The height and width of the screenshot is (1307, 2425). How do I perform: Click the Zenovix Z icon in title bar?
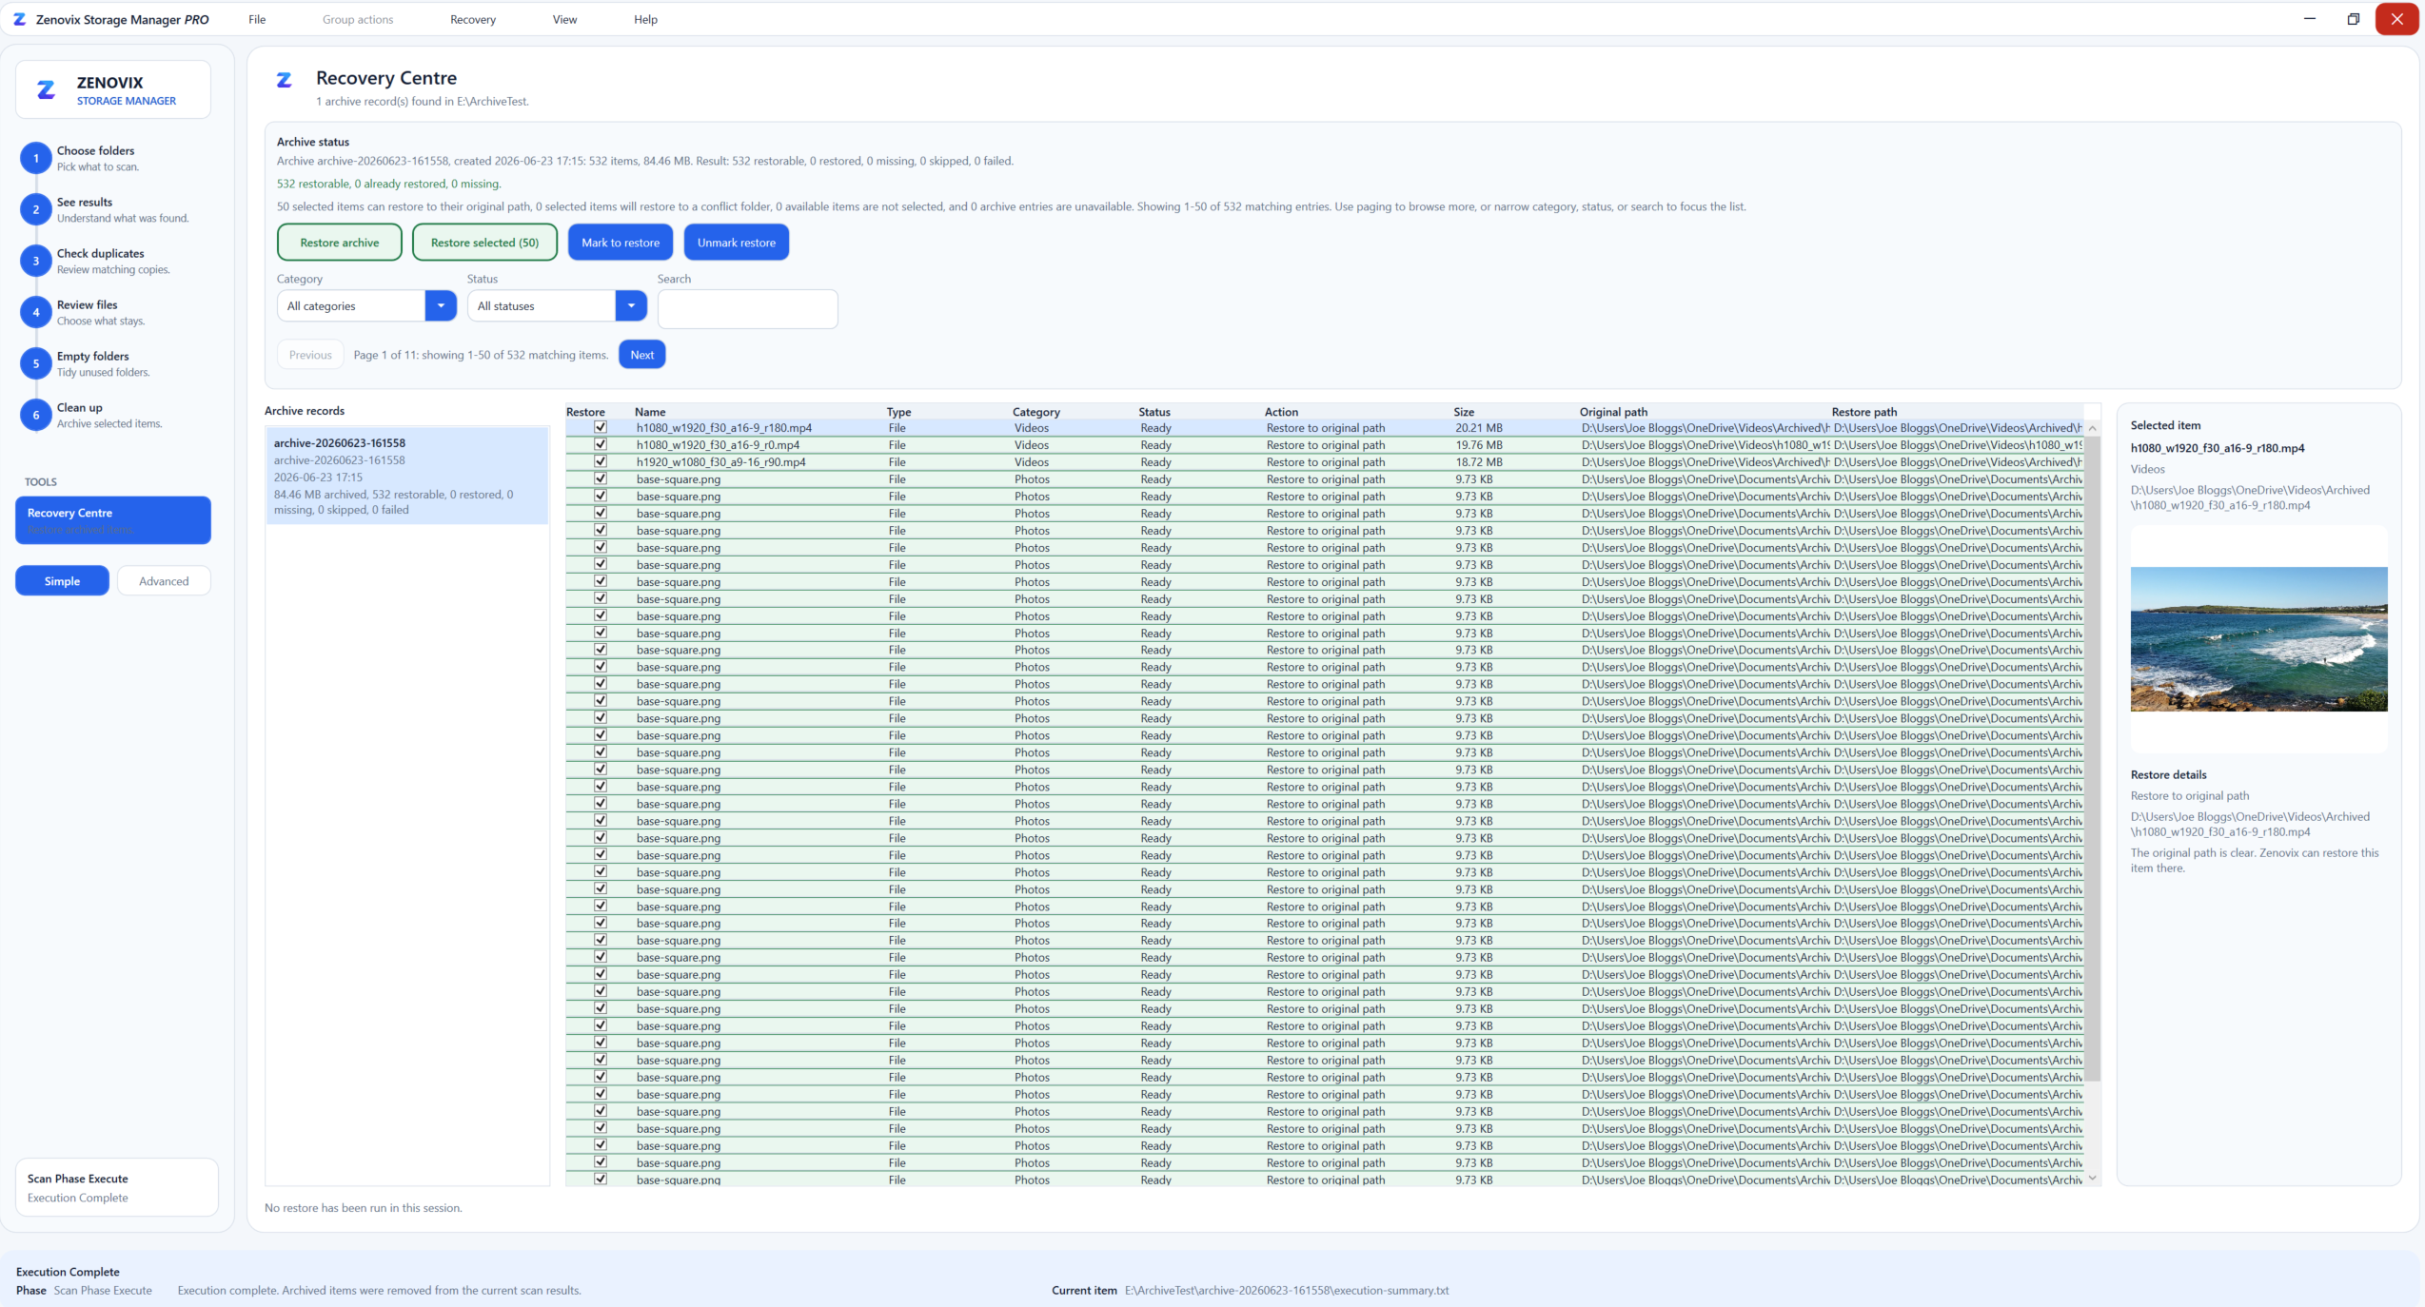point(19,19)
